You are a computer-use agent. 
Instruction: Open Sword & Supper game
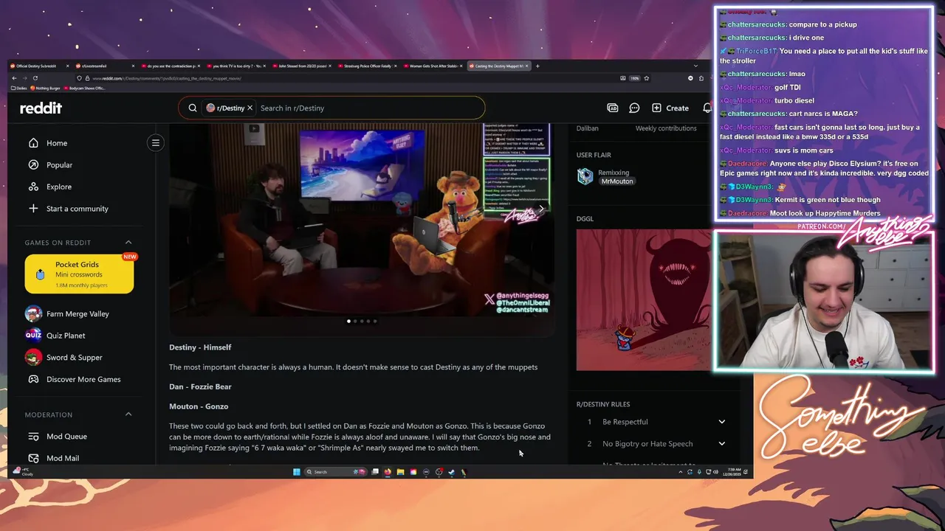(74, 357)
